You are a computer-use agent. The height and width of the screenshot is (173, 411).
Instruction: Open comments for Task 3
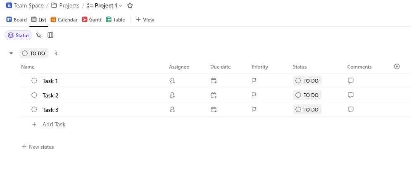pos(351,109)
